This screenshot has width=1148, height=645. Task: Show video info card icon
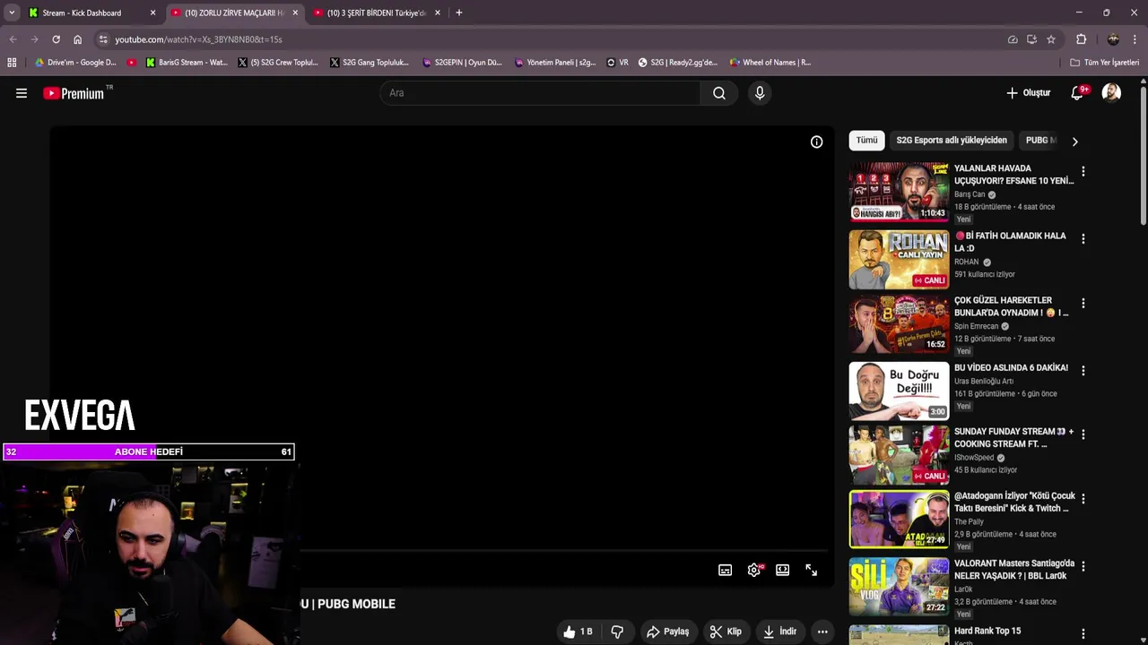pos(816,142)
